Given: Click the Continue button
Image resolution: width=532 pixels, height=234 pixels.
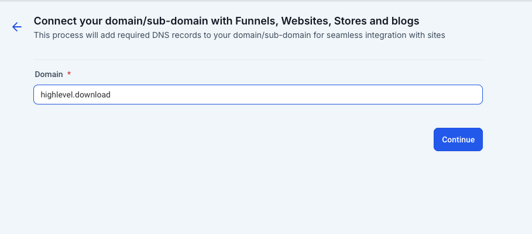Looking at the screenshot, I should click(x=458, y=139).
